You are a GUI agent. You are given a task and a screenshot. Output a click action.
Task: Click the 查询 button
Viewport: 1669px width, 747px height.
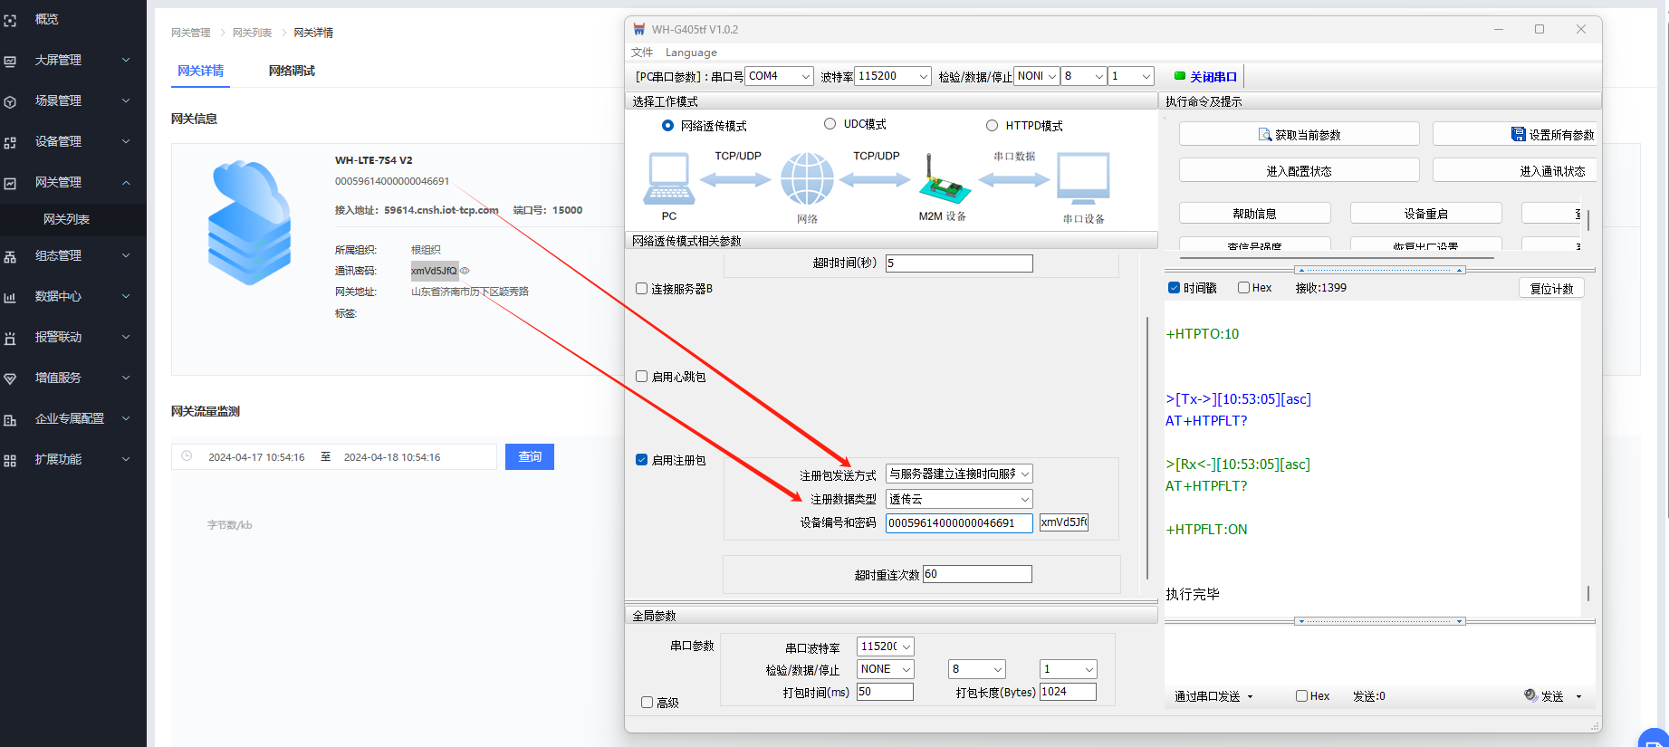(530, 456)
